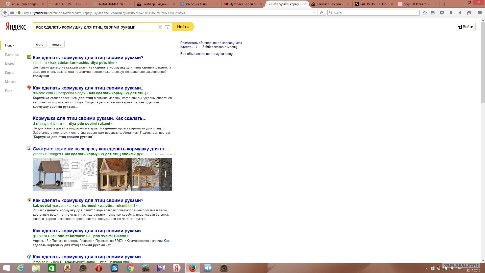Open the ENG language indicator in tray

point(459,268)
